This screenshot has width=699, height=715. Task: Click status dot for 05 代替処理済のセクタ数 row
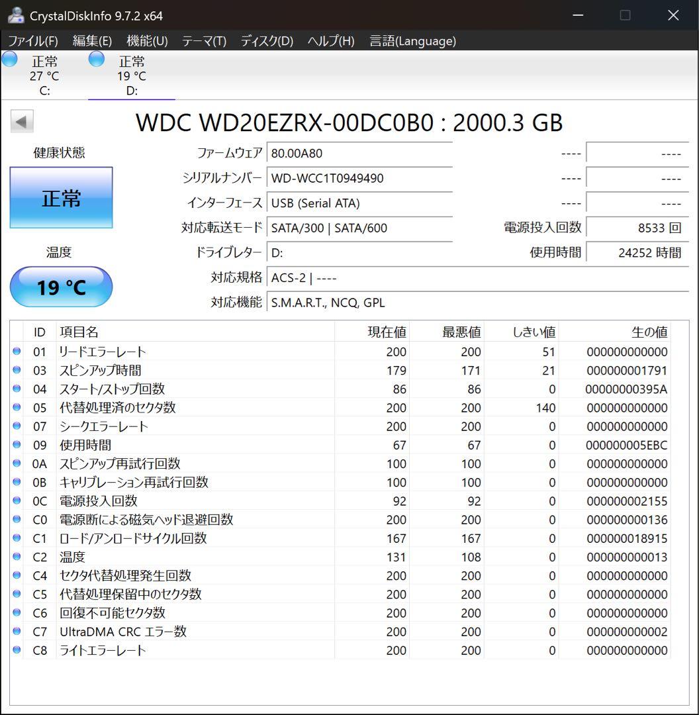tap(17, 407)
